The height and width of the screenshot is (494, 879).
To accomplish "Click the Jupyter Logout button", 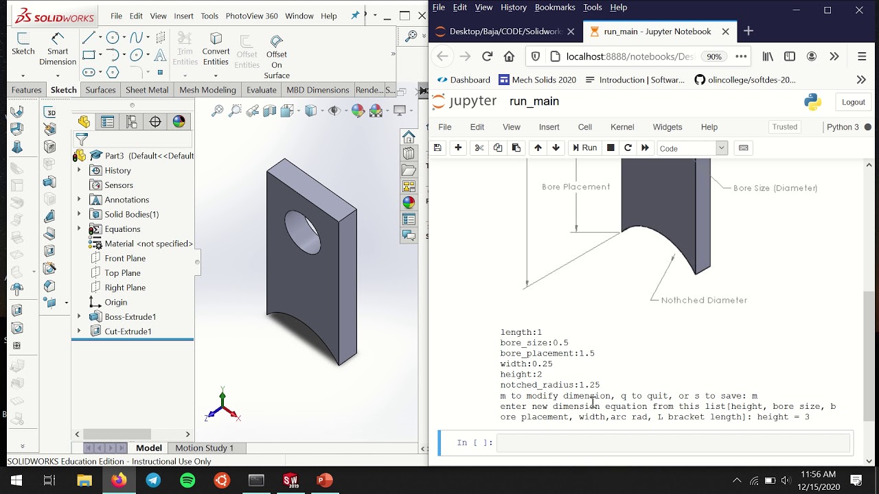I will (x=853, y=102).
